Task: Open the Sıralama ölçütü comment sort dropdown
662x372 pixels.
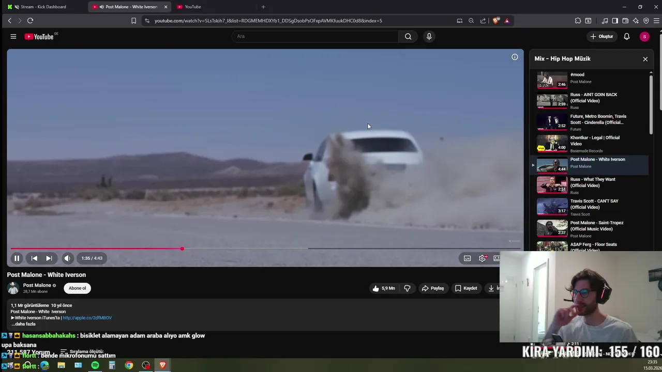Action: pyautogui.click(x=82, y=352)
